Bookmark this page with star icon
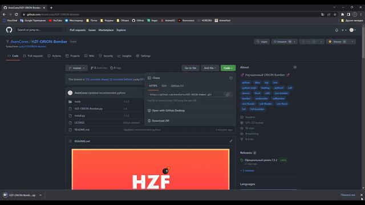 click(335, 14)
